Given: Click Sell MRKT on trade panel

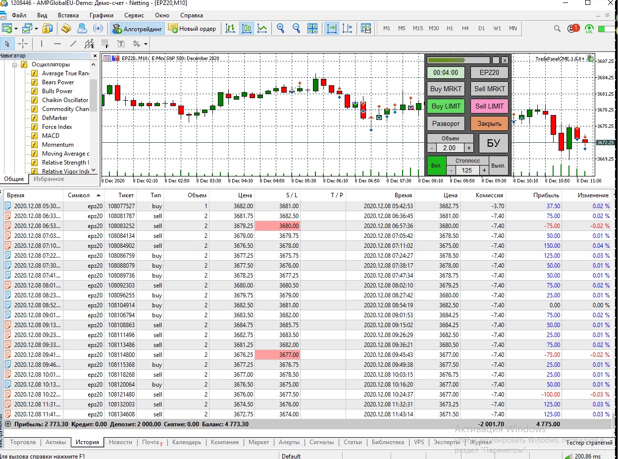Looking at the screenshot, I should pyautogui.click(x=489, y=89).
